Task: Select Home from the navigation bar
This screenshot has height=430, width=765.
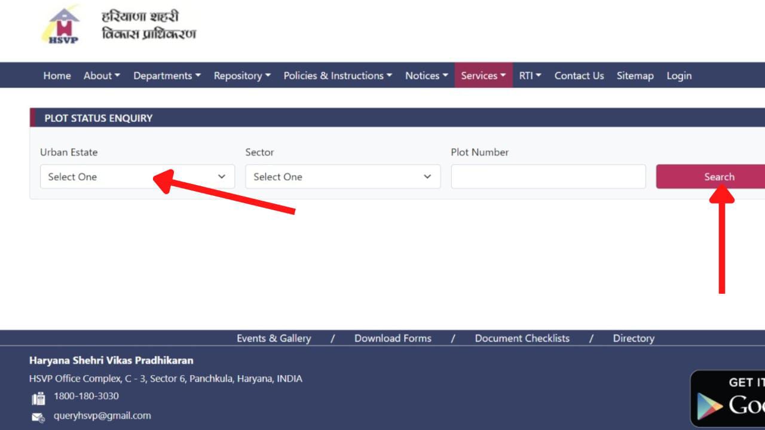Action: point(57,75)
